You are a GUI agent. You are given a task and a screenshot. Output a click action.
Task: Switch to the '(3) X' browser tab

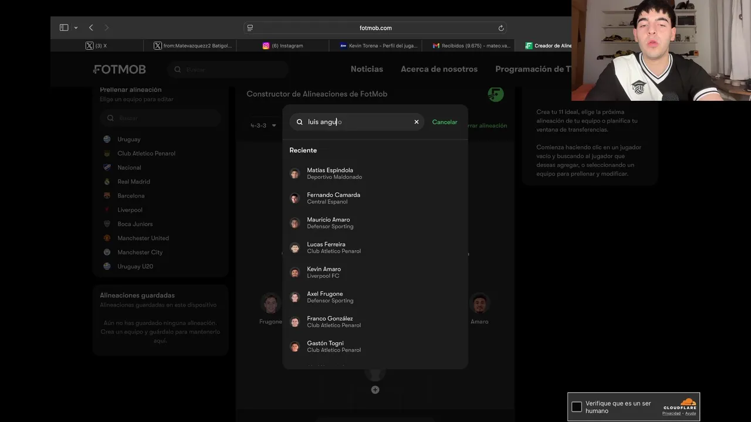97,46
